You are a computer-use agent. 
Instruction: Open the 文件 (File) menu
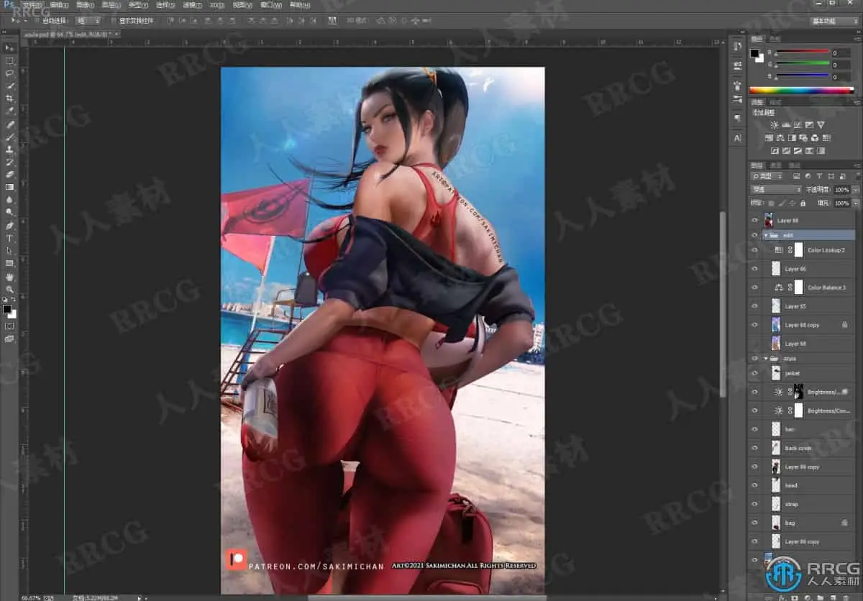pyautogui.click(x=32, y=5)
